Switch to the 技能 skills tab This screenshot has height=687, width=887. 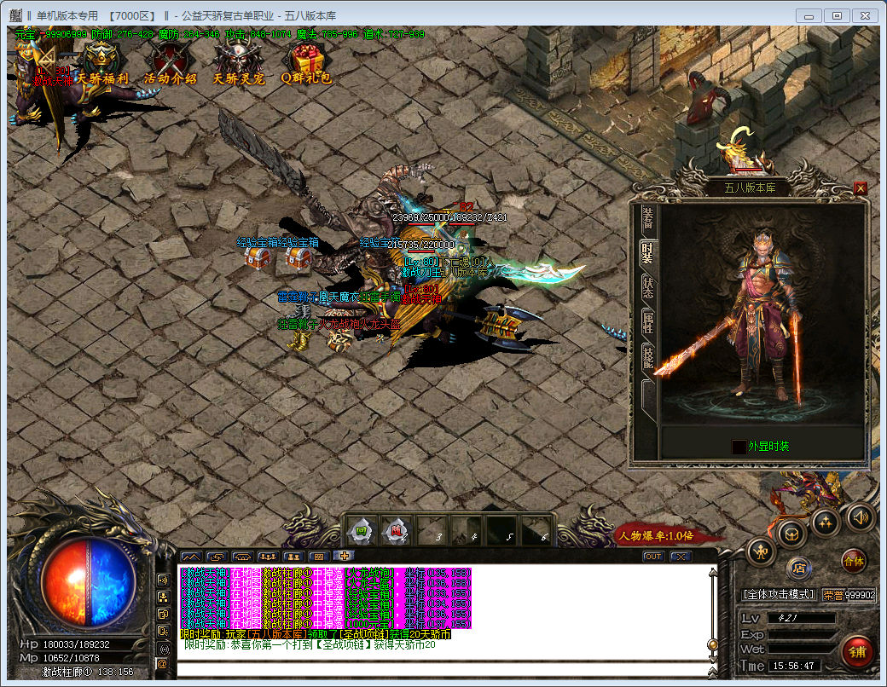pos(648,357)
